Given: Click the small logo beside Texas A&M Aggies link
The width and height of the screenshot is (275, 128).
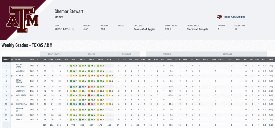Looking at the screenshot, I should [x=219, y=17].
